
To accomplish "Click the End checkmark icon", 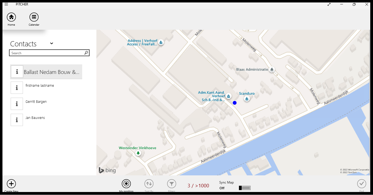I will tap(362, 184).
